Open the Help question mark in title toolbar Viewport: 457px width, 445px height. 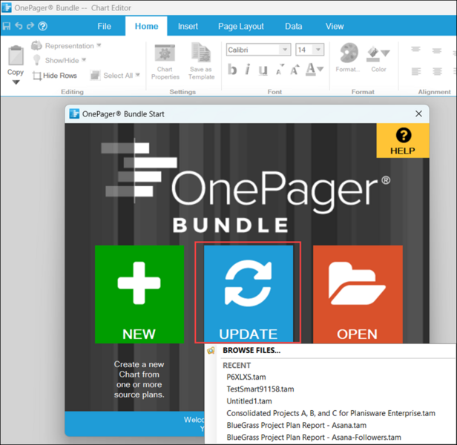click(x=42, y=26)
